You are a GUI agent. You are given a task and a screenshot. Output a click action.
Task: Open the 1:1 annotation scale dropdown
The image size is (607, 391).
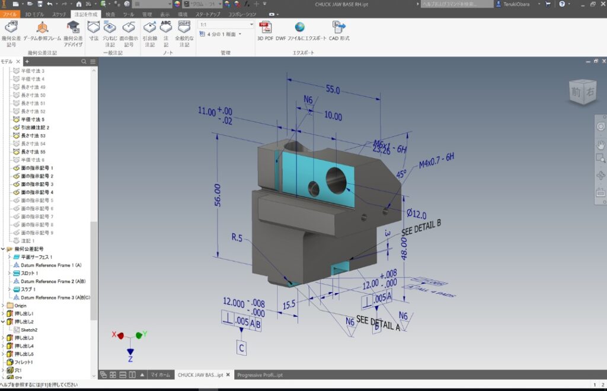point(251,25)
